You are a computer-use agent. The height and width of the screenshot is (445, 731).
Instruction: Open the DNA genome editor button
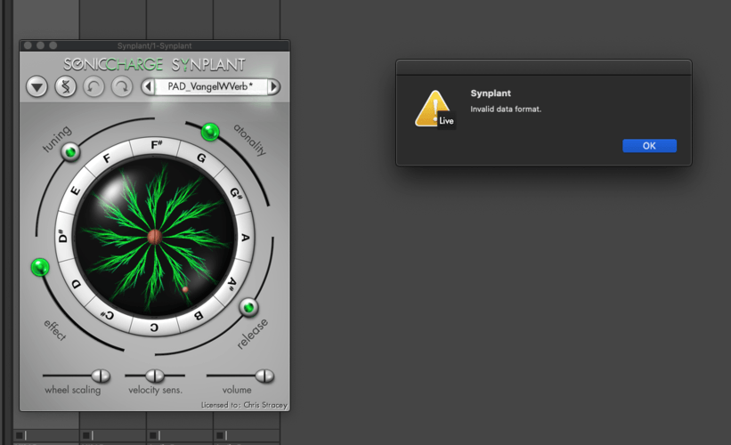coord(66,86)
